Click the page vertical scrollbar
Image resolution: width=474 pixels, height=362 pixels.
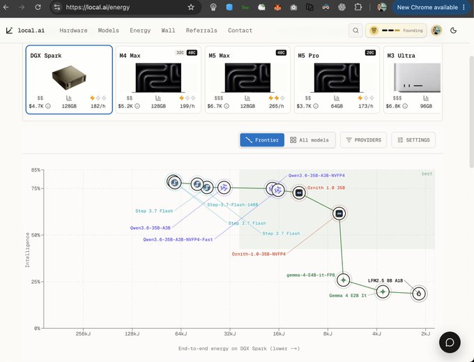point(471,112)
